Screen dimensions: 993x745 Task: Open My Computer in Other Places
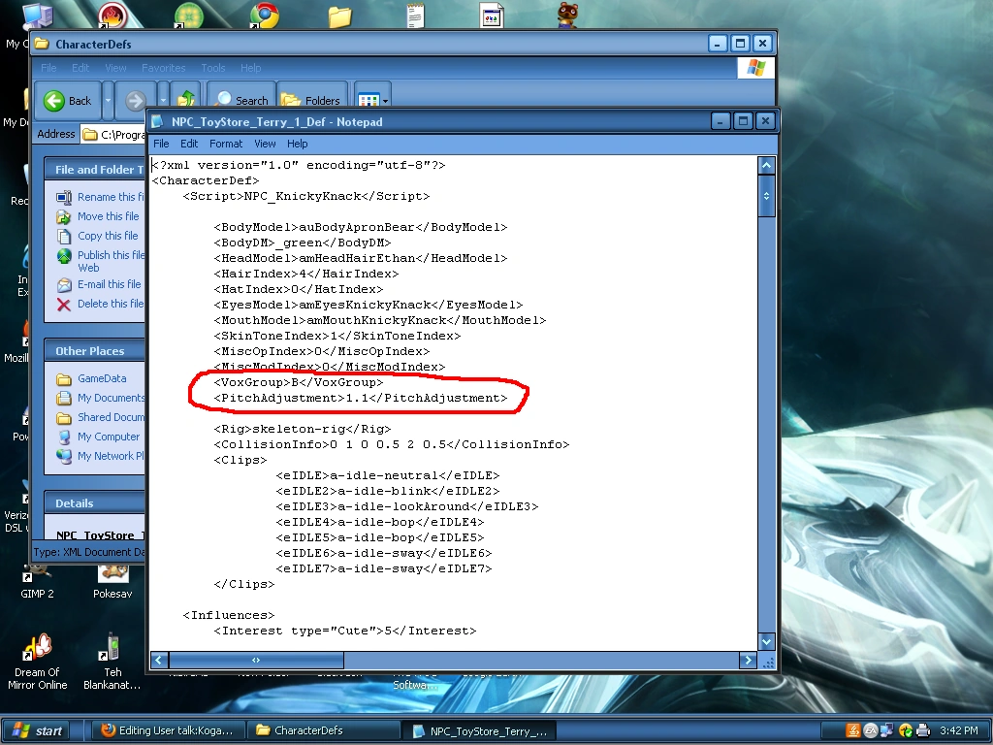109,437
